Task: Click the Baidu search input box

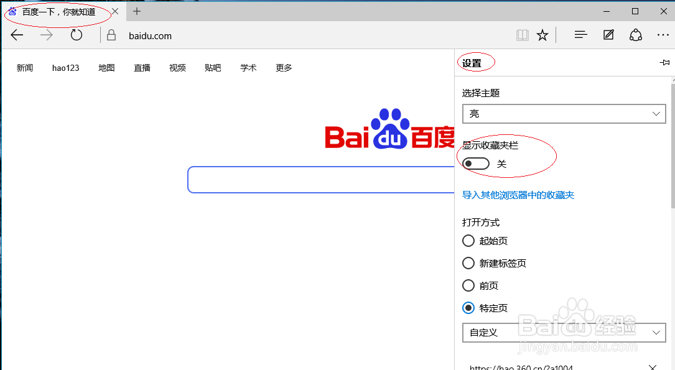Action: point(321,180)
